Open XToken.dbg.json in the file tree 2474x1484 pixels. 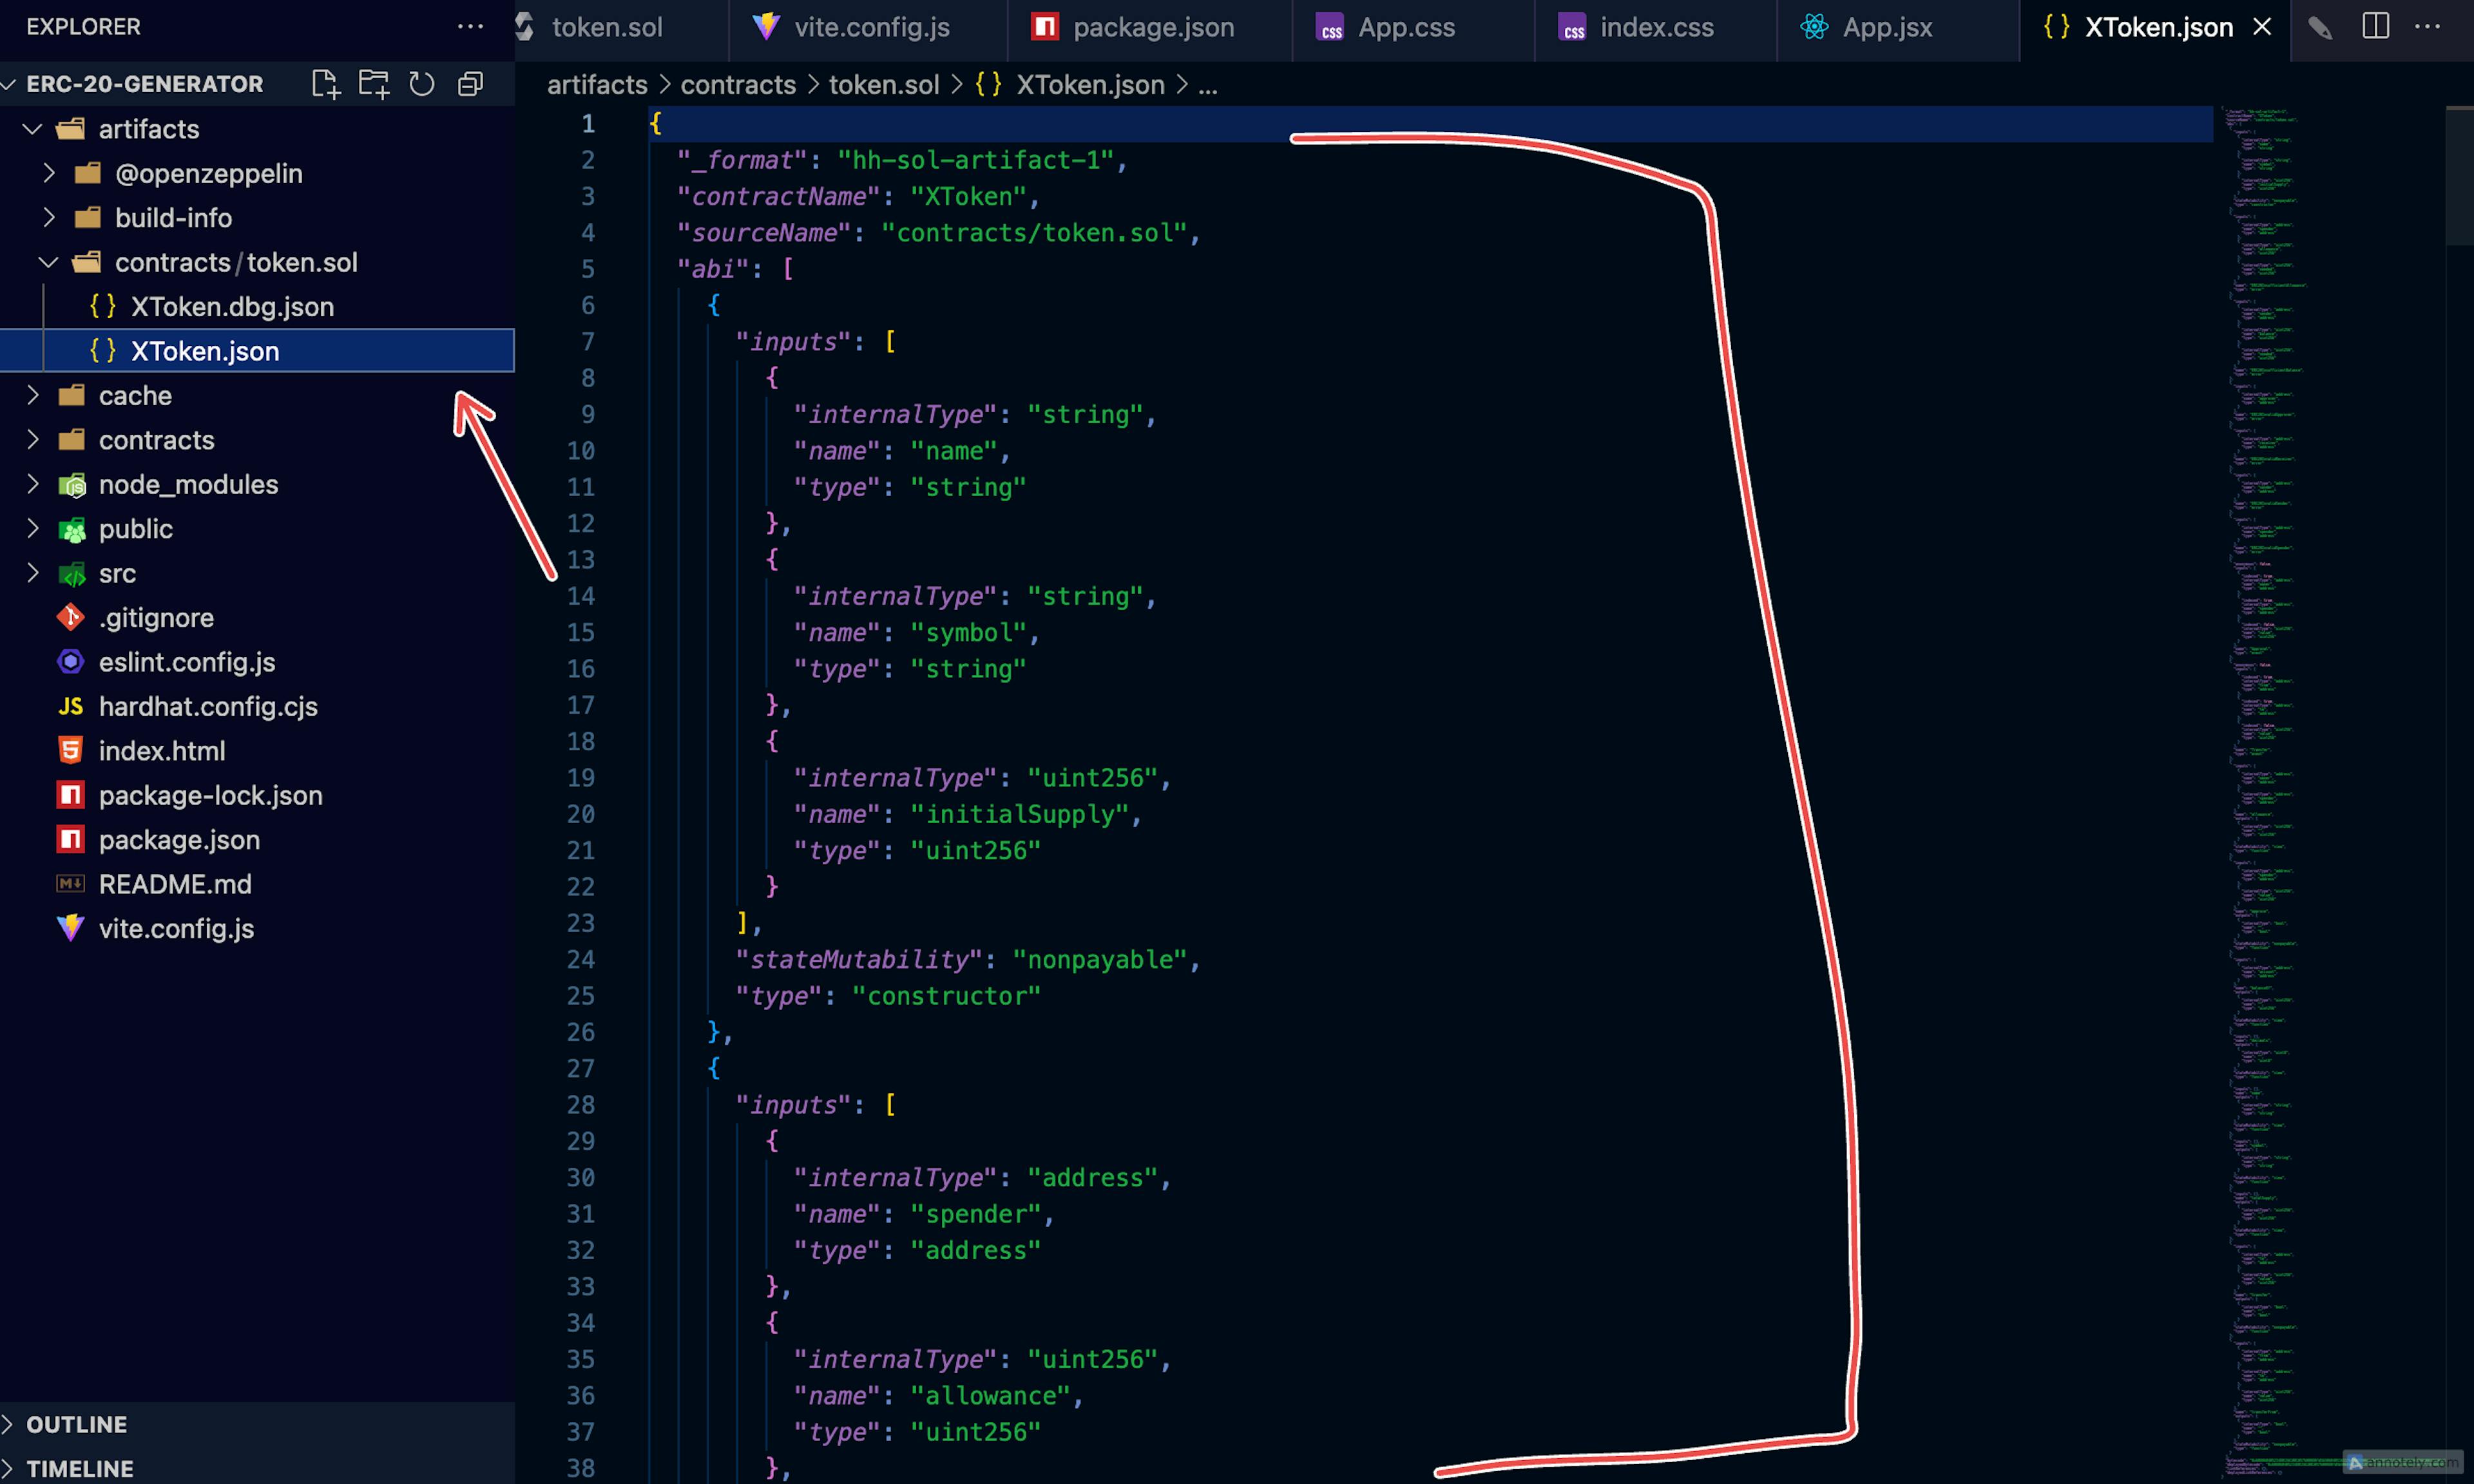tap(232, 307)
